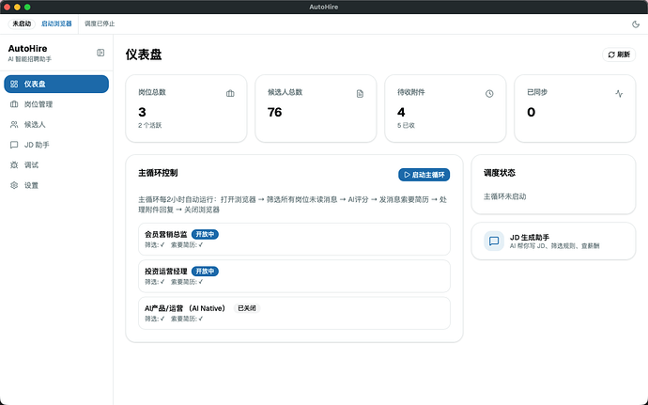Click the briefcase icon beside 岗位管理

14,104
